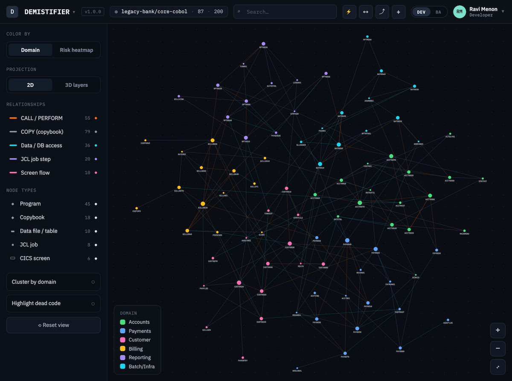
Task: Click the fit-to-screen expand icon
Action: [497, 367]
